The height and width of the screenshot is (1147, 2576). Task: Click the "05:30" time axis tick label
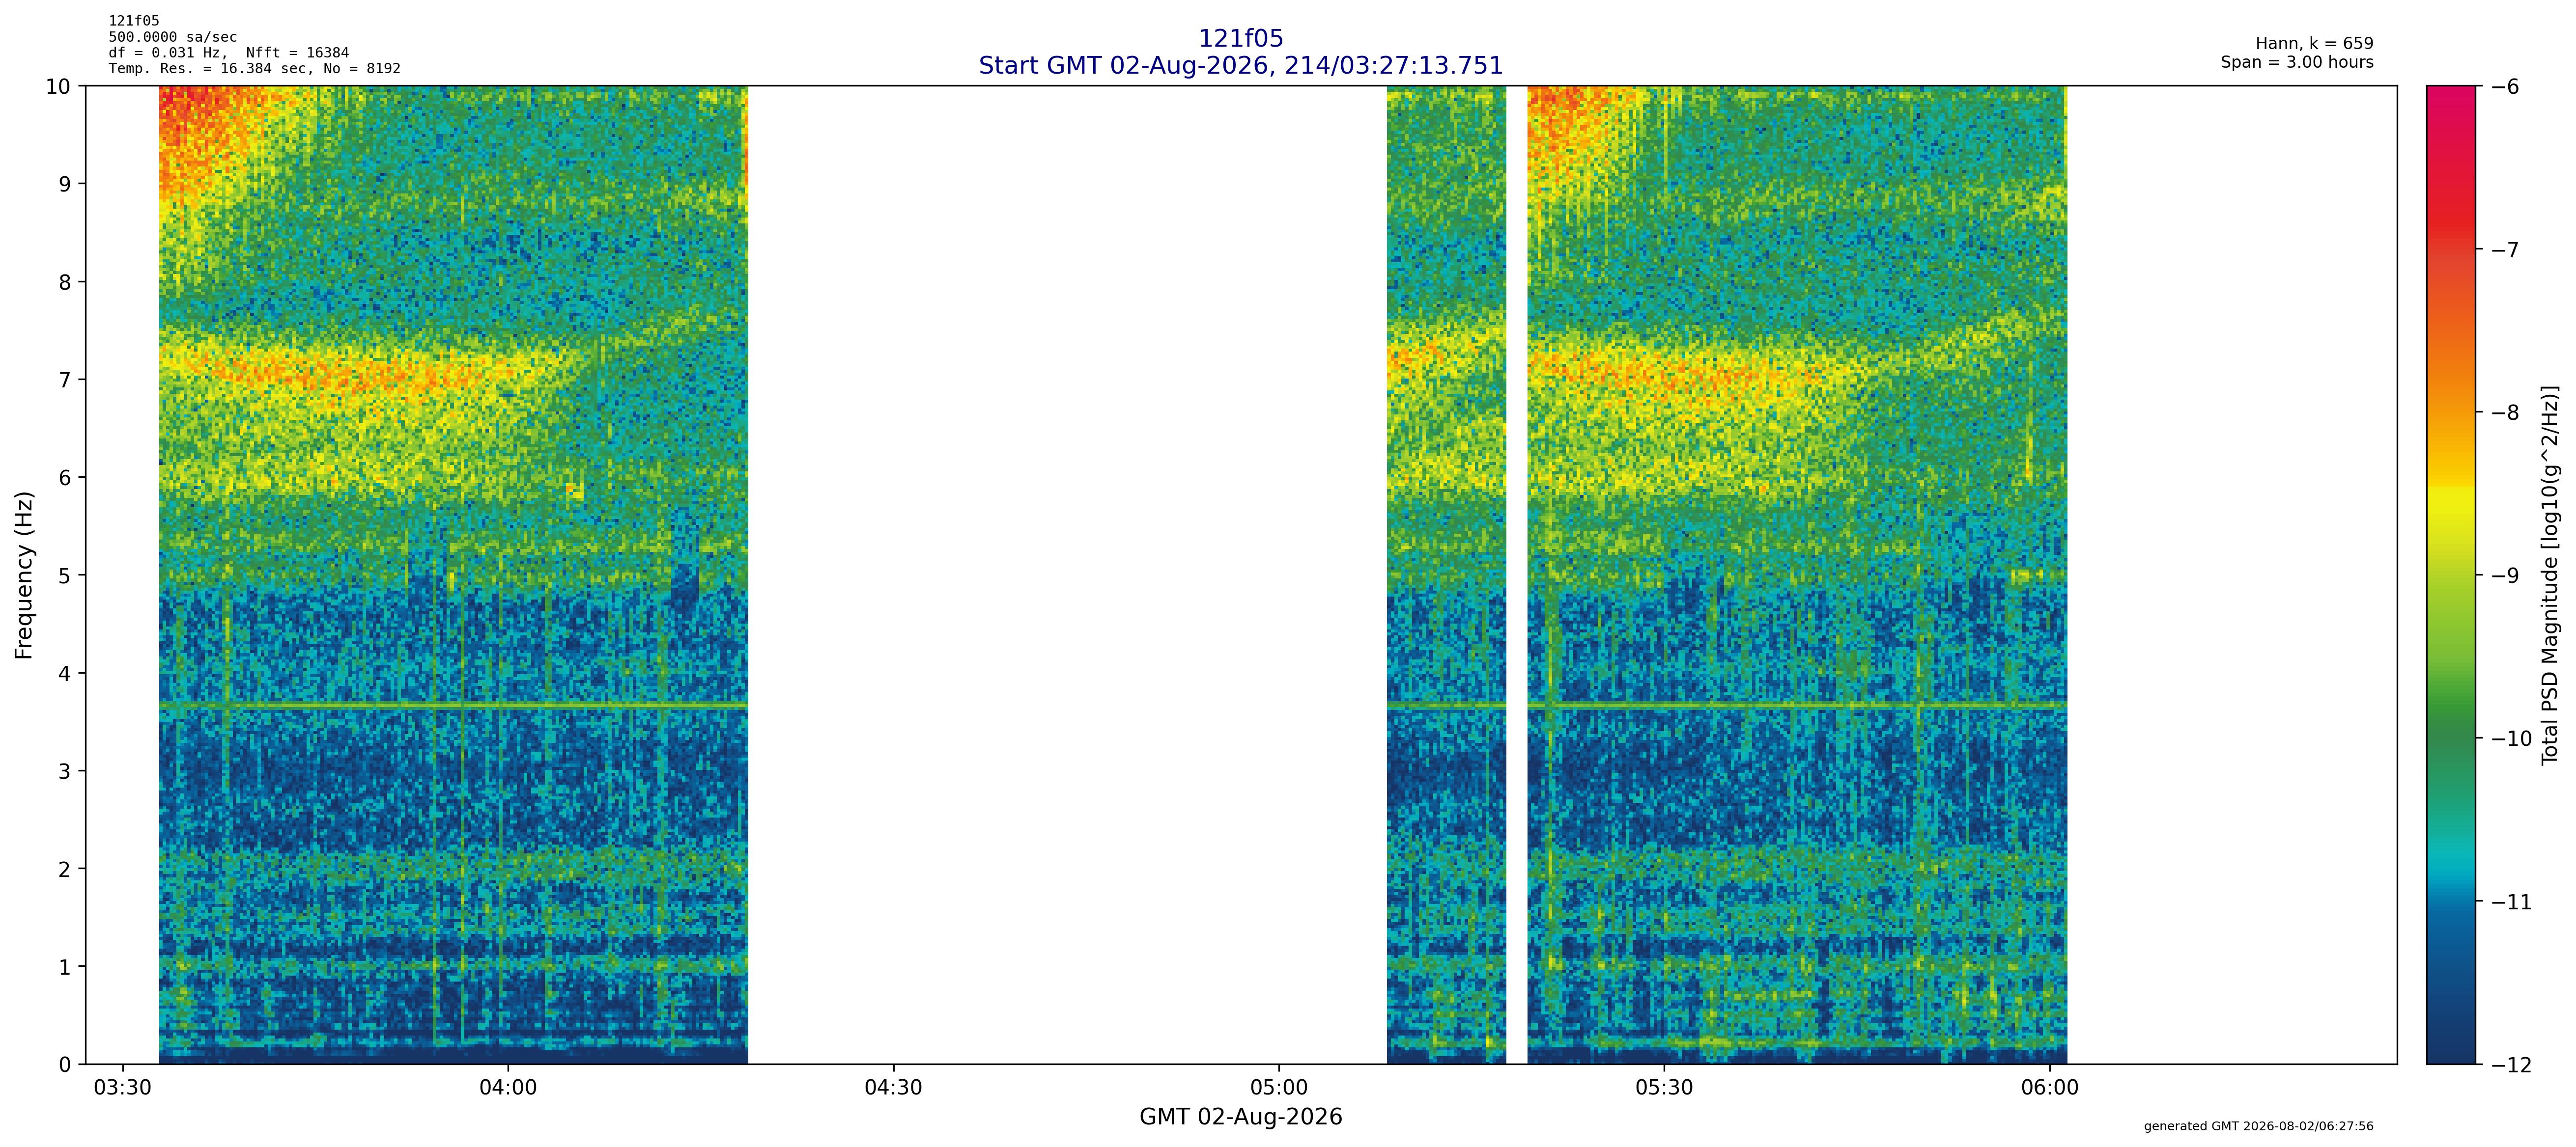tap(1664, 1087)
